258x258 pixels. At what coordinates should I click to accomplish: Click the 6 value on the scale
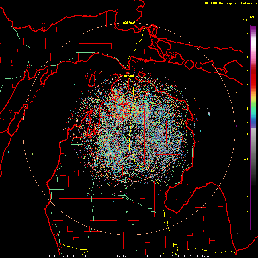247,45
